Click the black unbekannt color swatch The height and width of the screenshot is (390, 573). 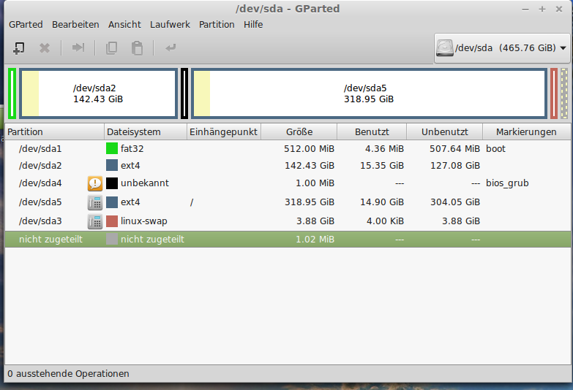[112, 183]
